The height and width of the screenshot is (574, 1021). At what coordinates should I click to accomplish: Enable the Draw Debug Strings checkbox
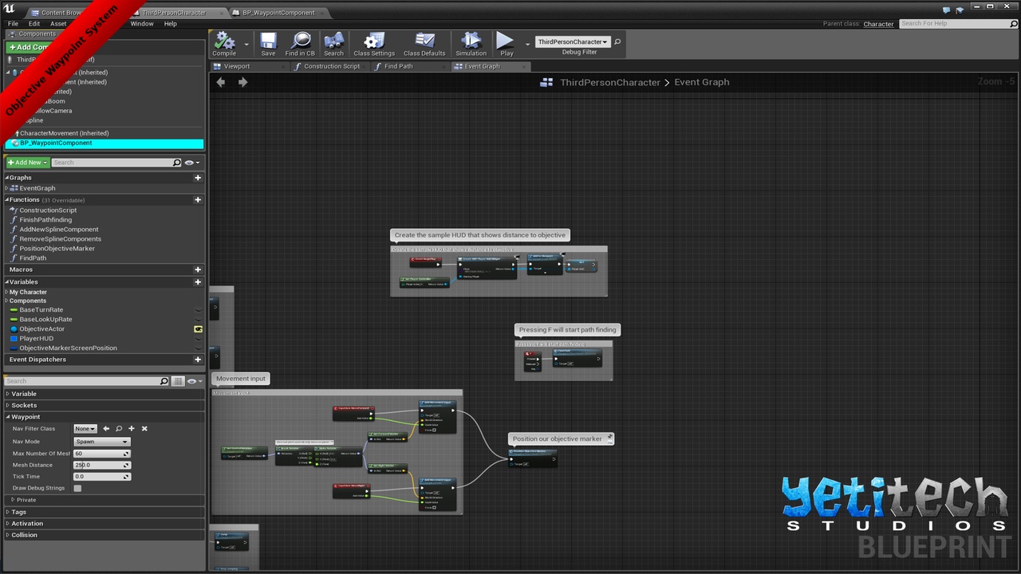tap(77, 488)
